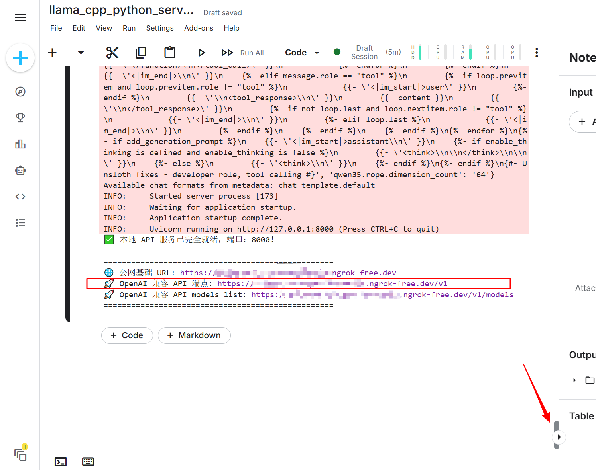Viewport: 596px width, 470px height.
Task: Click the RAM usage meter
Action: 466,52
